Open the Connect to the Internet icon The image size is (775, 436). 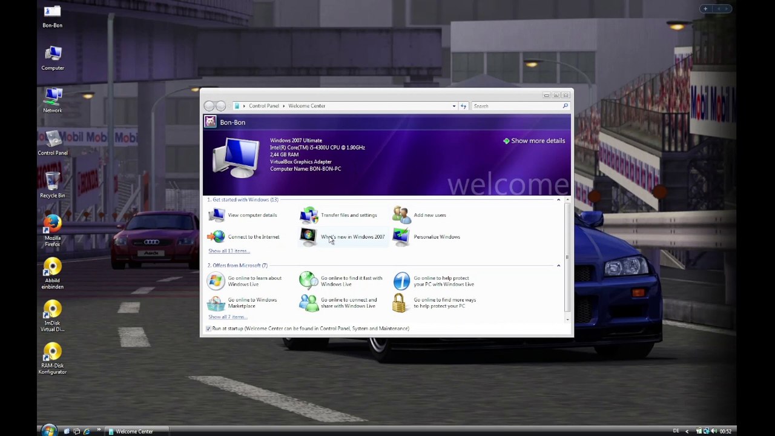click(x=216, y=237)
